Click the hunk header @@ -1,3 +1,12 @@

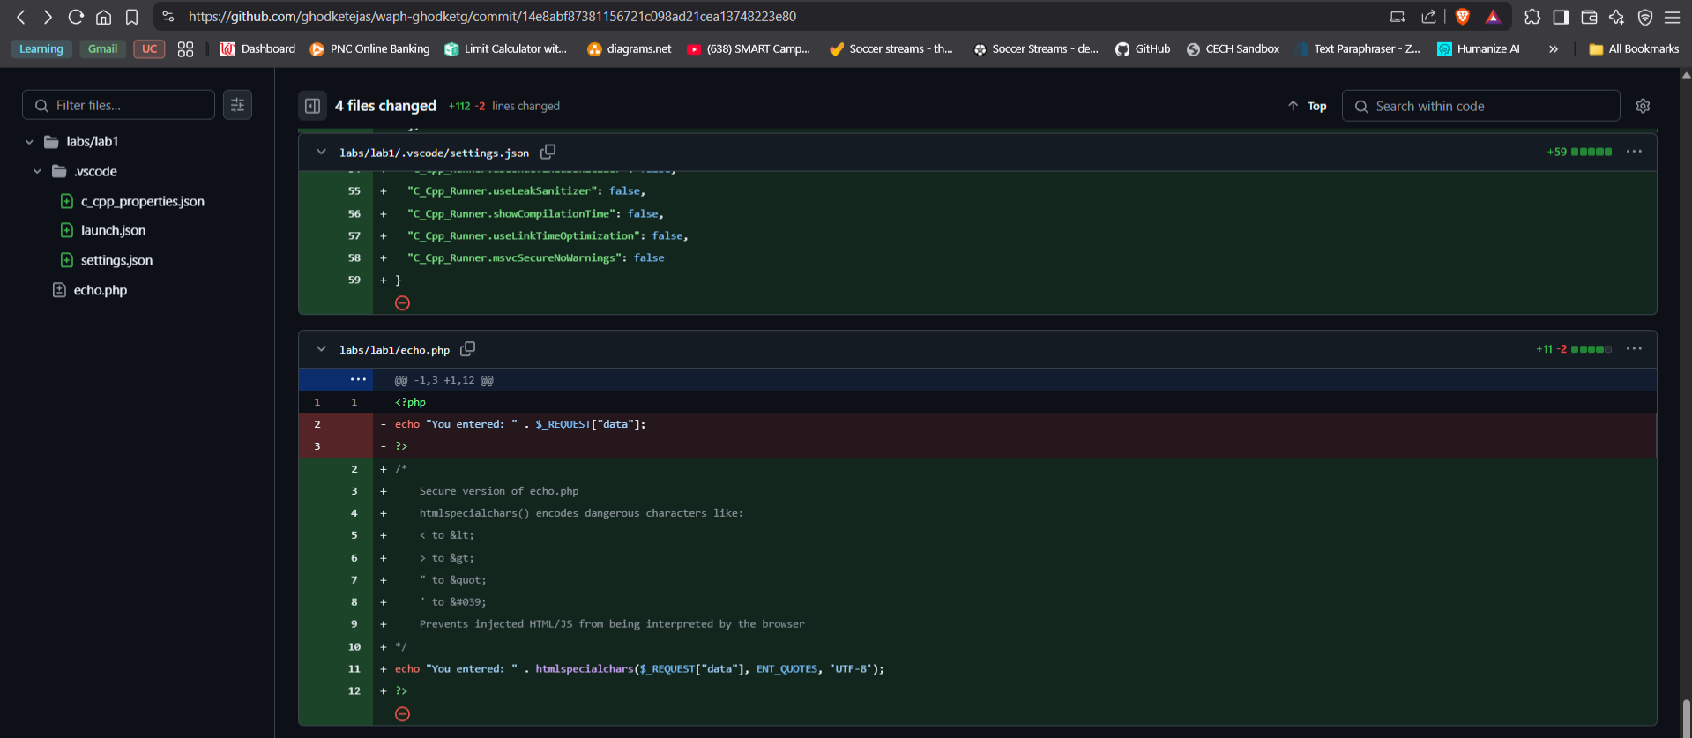tap(443, 381)
